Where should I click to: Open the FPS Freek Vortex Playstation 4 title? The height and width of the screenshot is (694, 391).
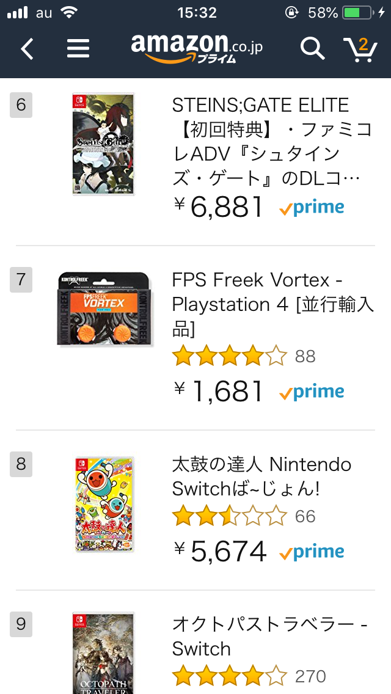pos(272,304)
